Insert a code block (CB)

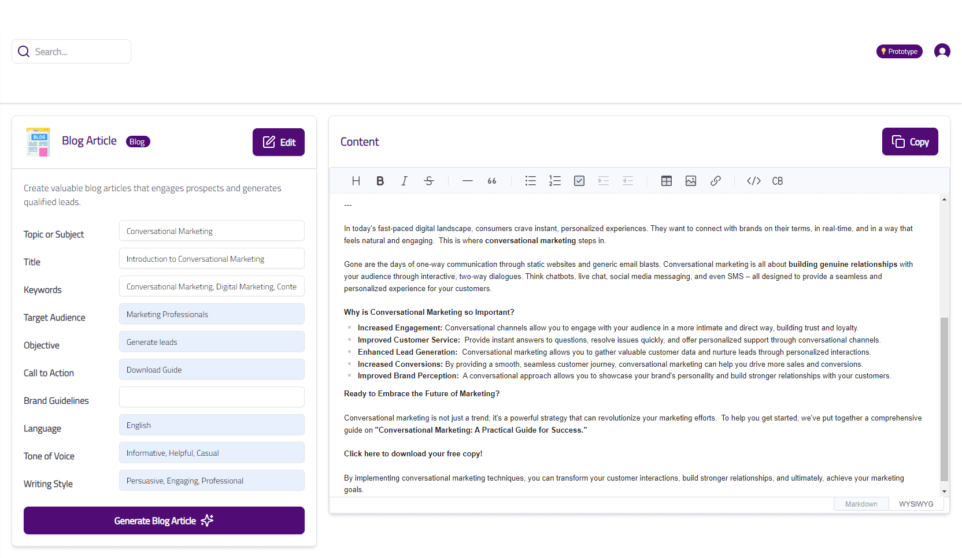point(778,181)
